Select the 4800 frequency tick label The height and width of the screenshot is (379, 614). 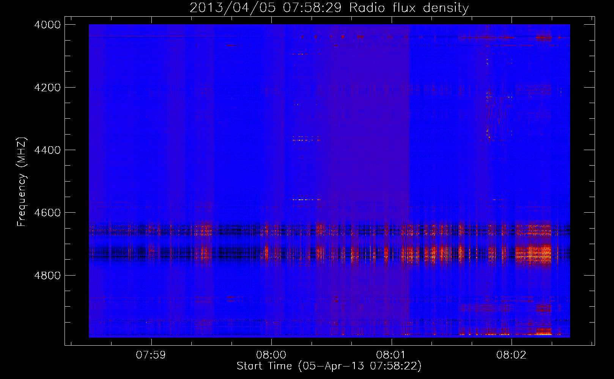[x=47, y=276]
